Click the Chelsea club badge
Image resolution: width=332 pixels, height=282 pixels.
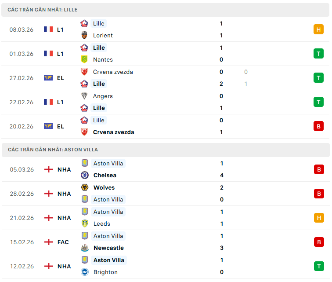pos(85,175)
